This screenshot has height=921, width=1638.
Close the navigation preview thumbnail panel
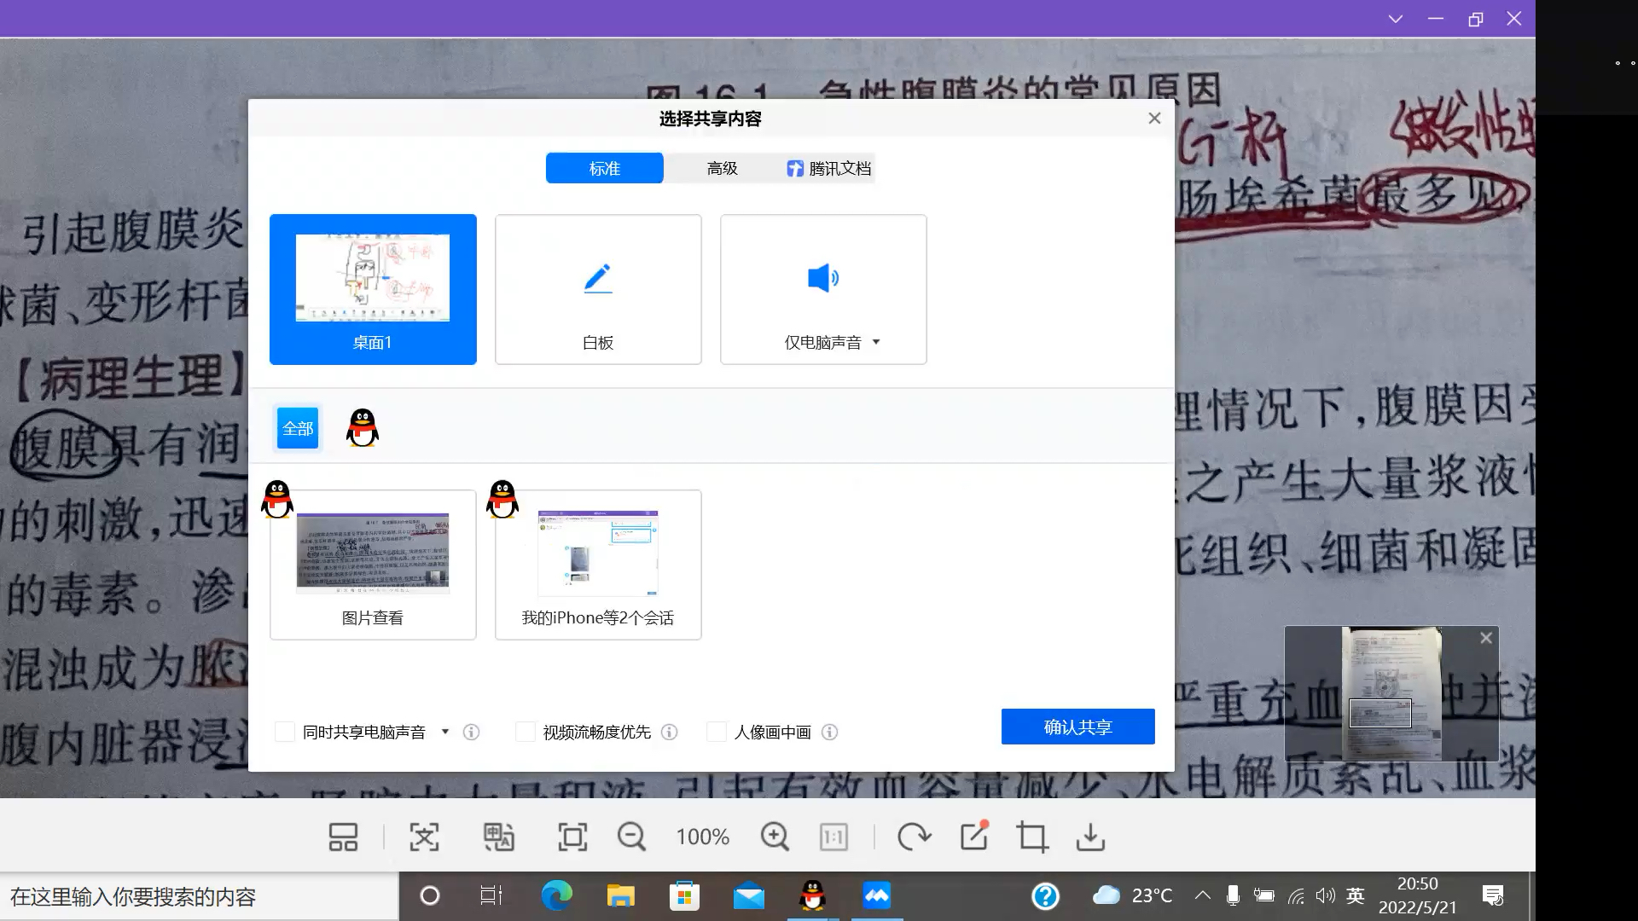1486,638
